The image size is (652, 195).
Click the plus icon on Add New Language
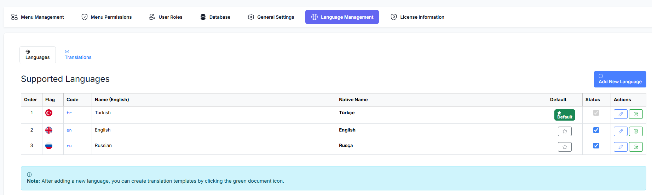click(601, 76)
